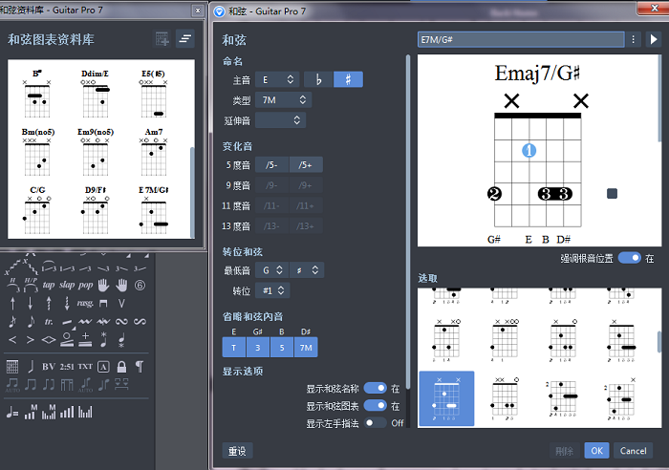Toggle the sharp accidental for root note
The image size is (669, 470).
(x=348, y=79)
